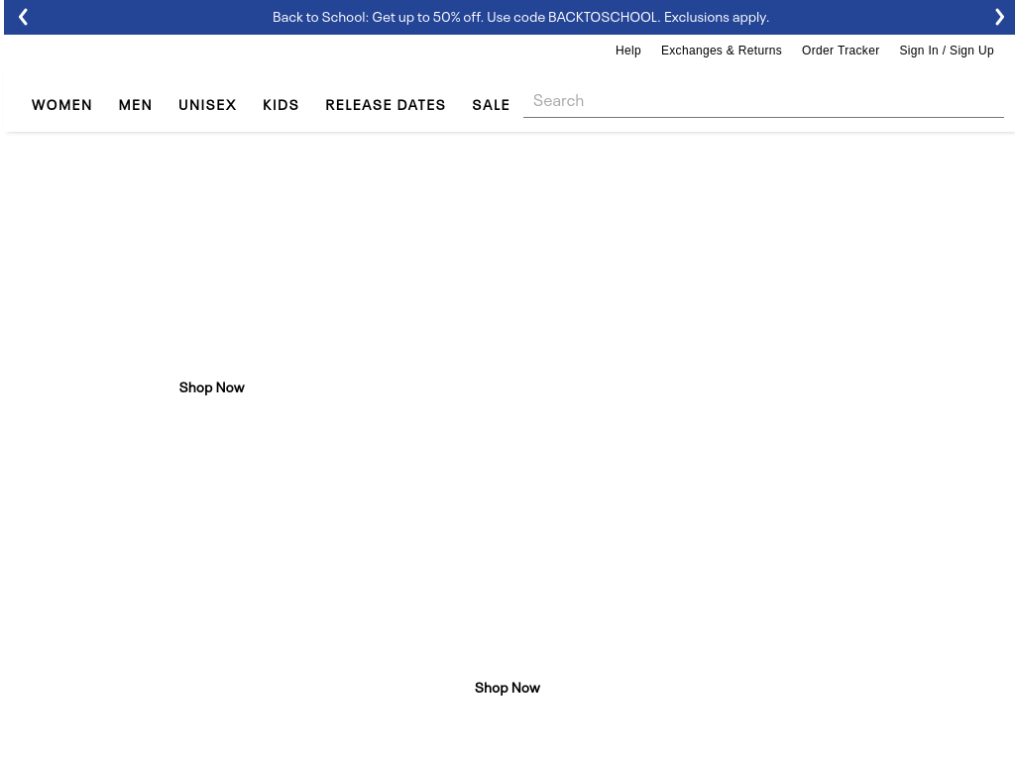
Task: Go to Exchanges & Returns
Action: (x=721, y=51)
